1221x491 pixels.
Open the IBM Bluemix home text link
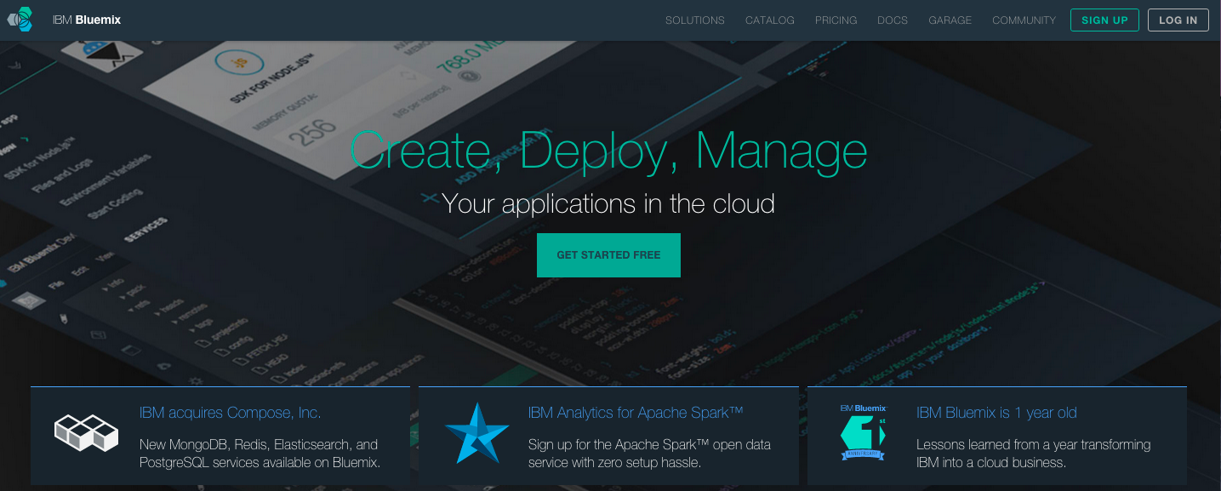point(87,20)
